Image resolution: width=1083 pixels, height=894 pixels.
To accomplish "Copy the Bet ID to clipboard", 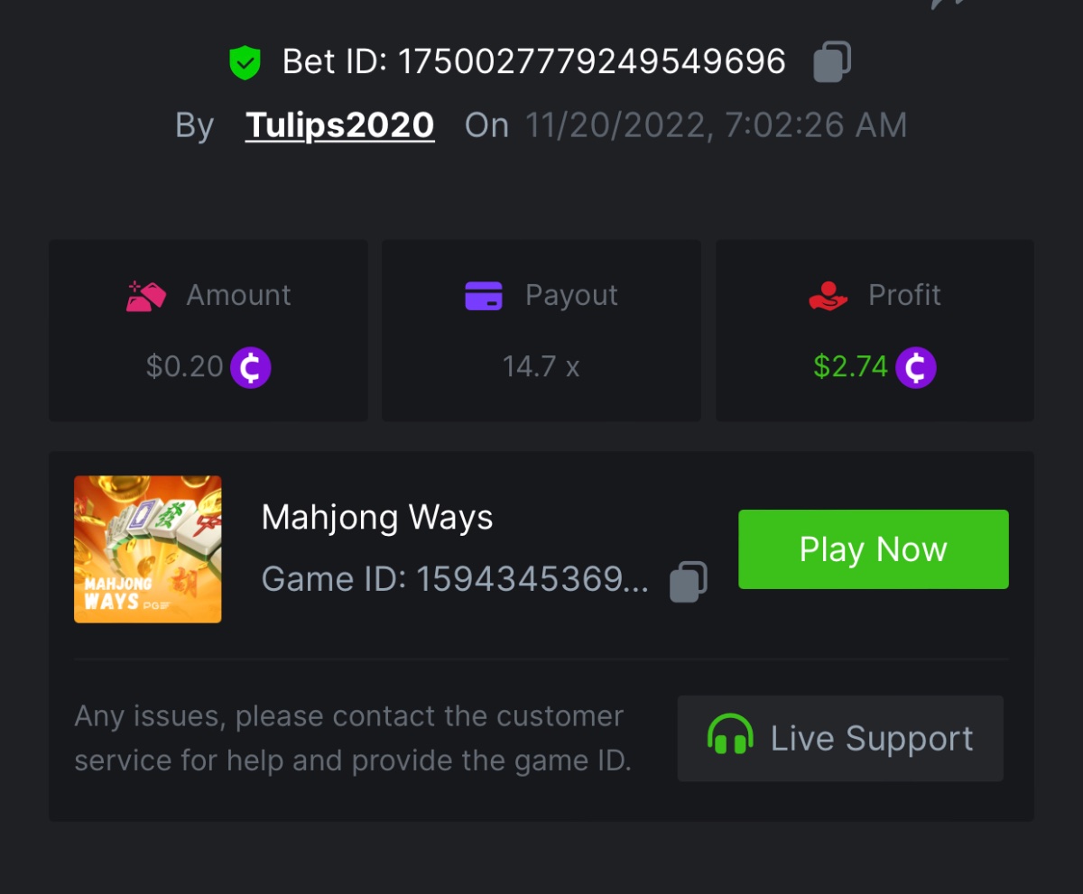I will point(831,62).
